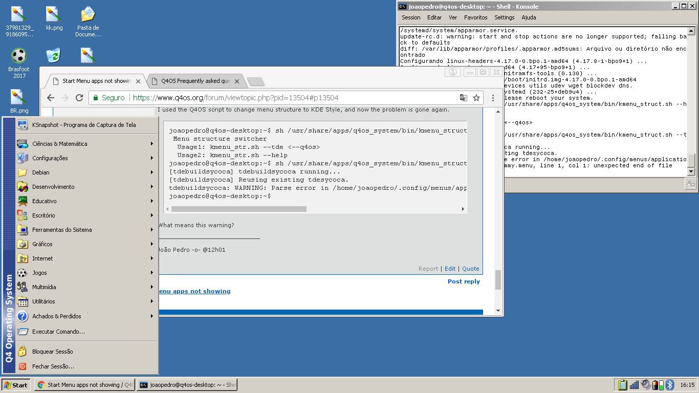Open the Pasta de Documentos desktop folder

click(x=88, y=21)
